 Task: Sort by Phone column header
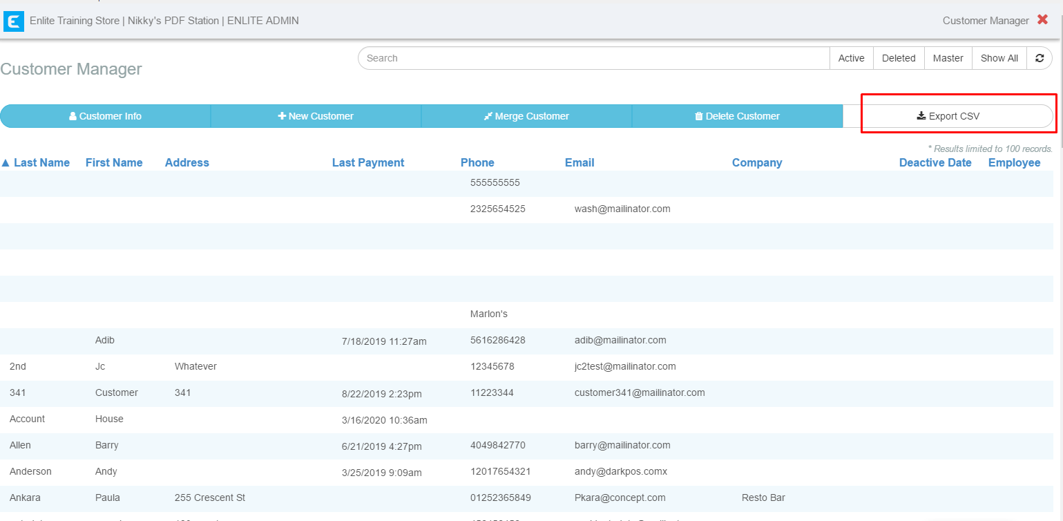(477, 163)
